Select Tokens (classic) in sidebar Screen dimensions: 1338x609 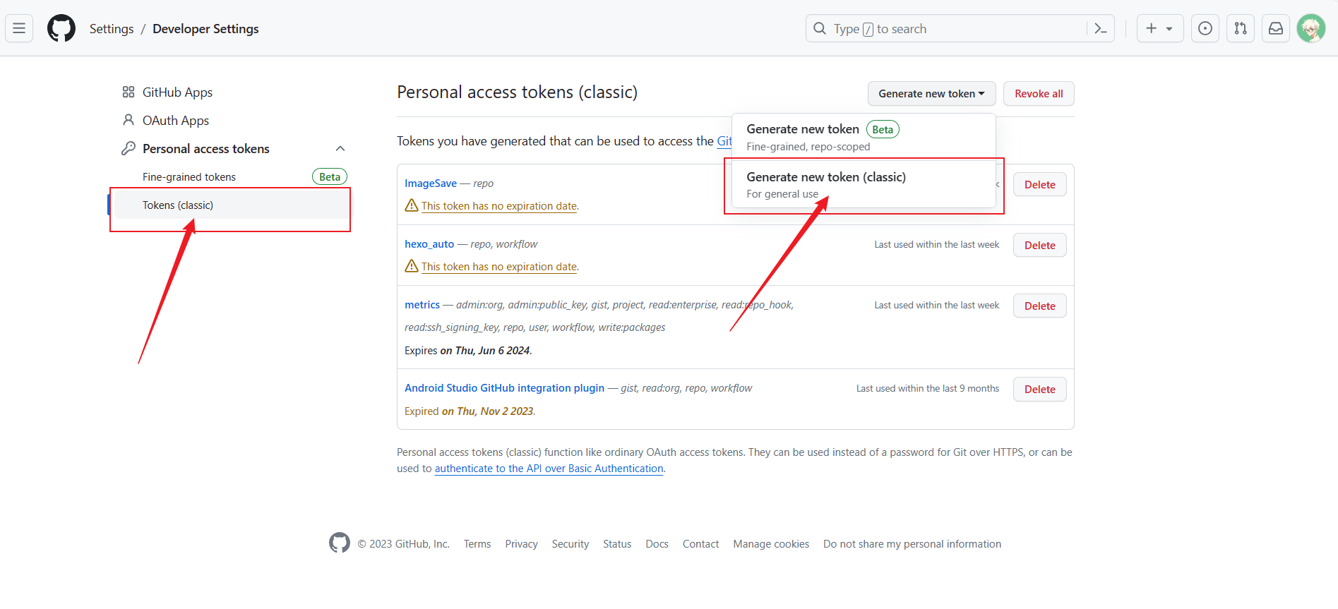[231, 205]
